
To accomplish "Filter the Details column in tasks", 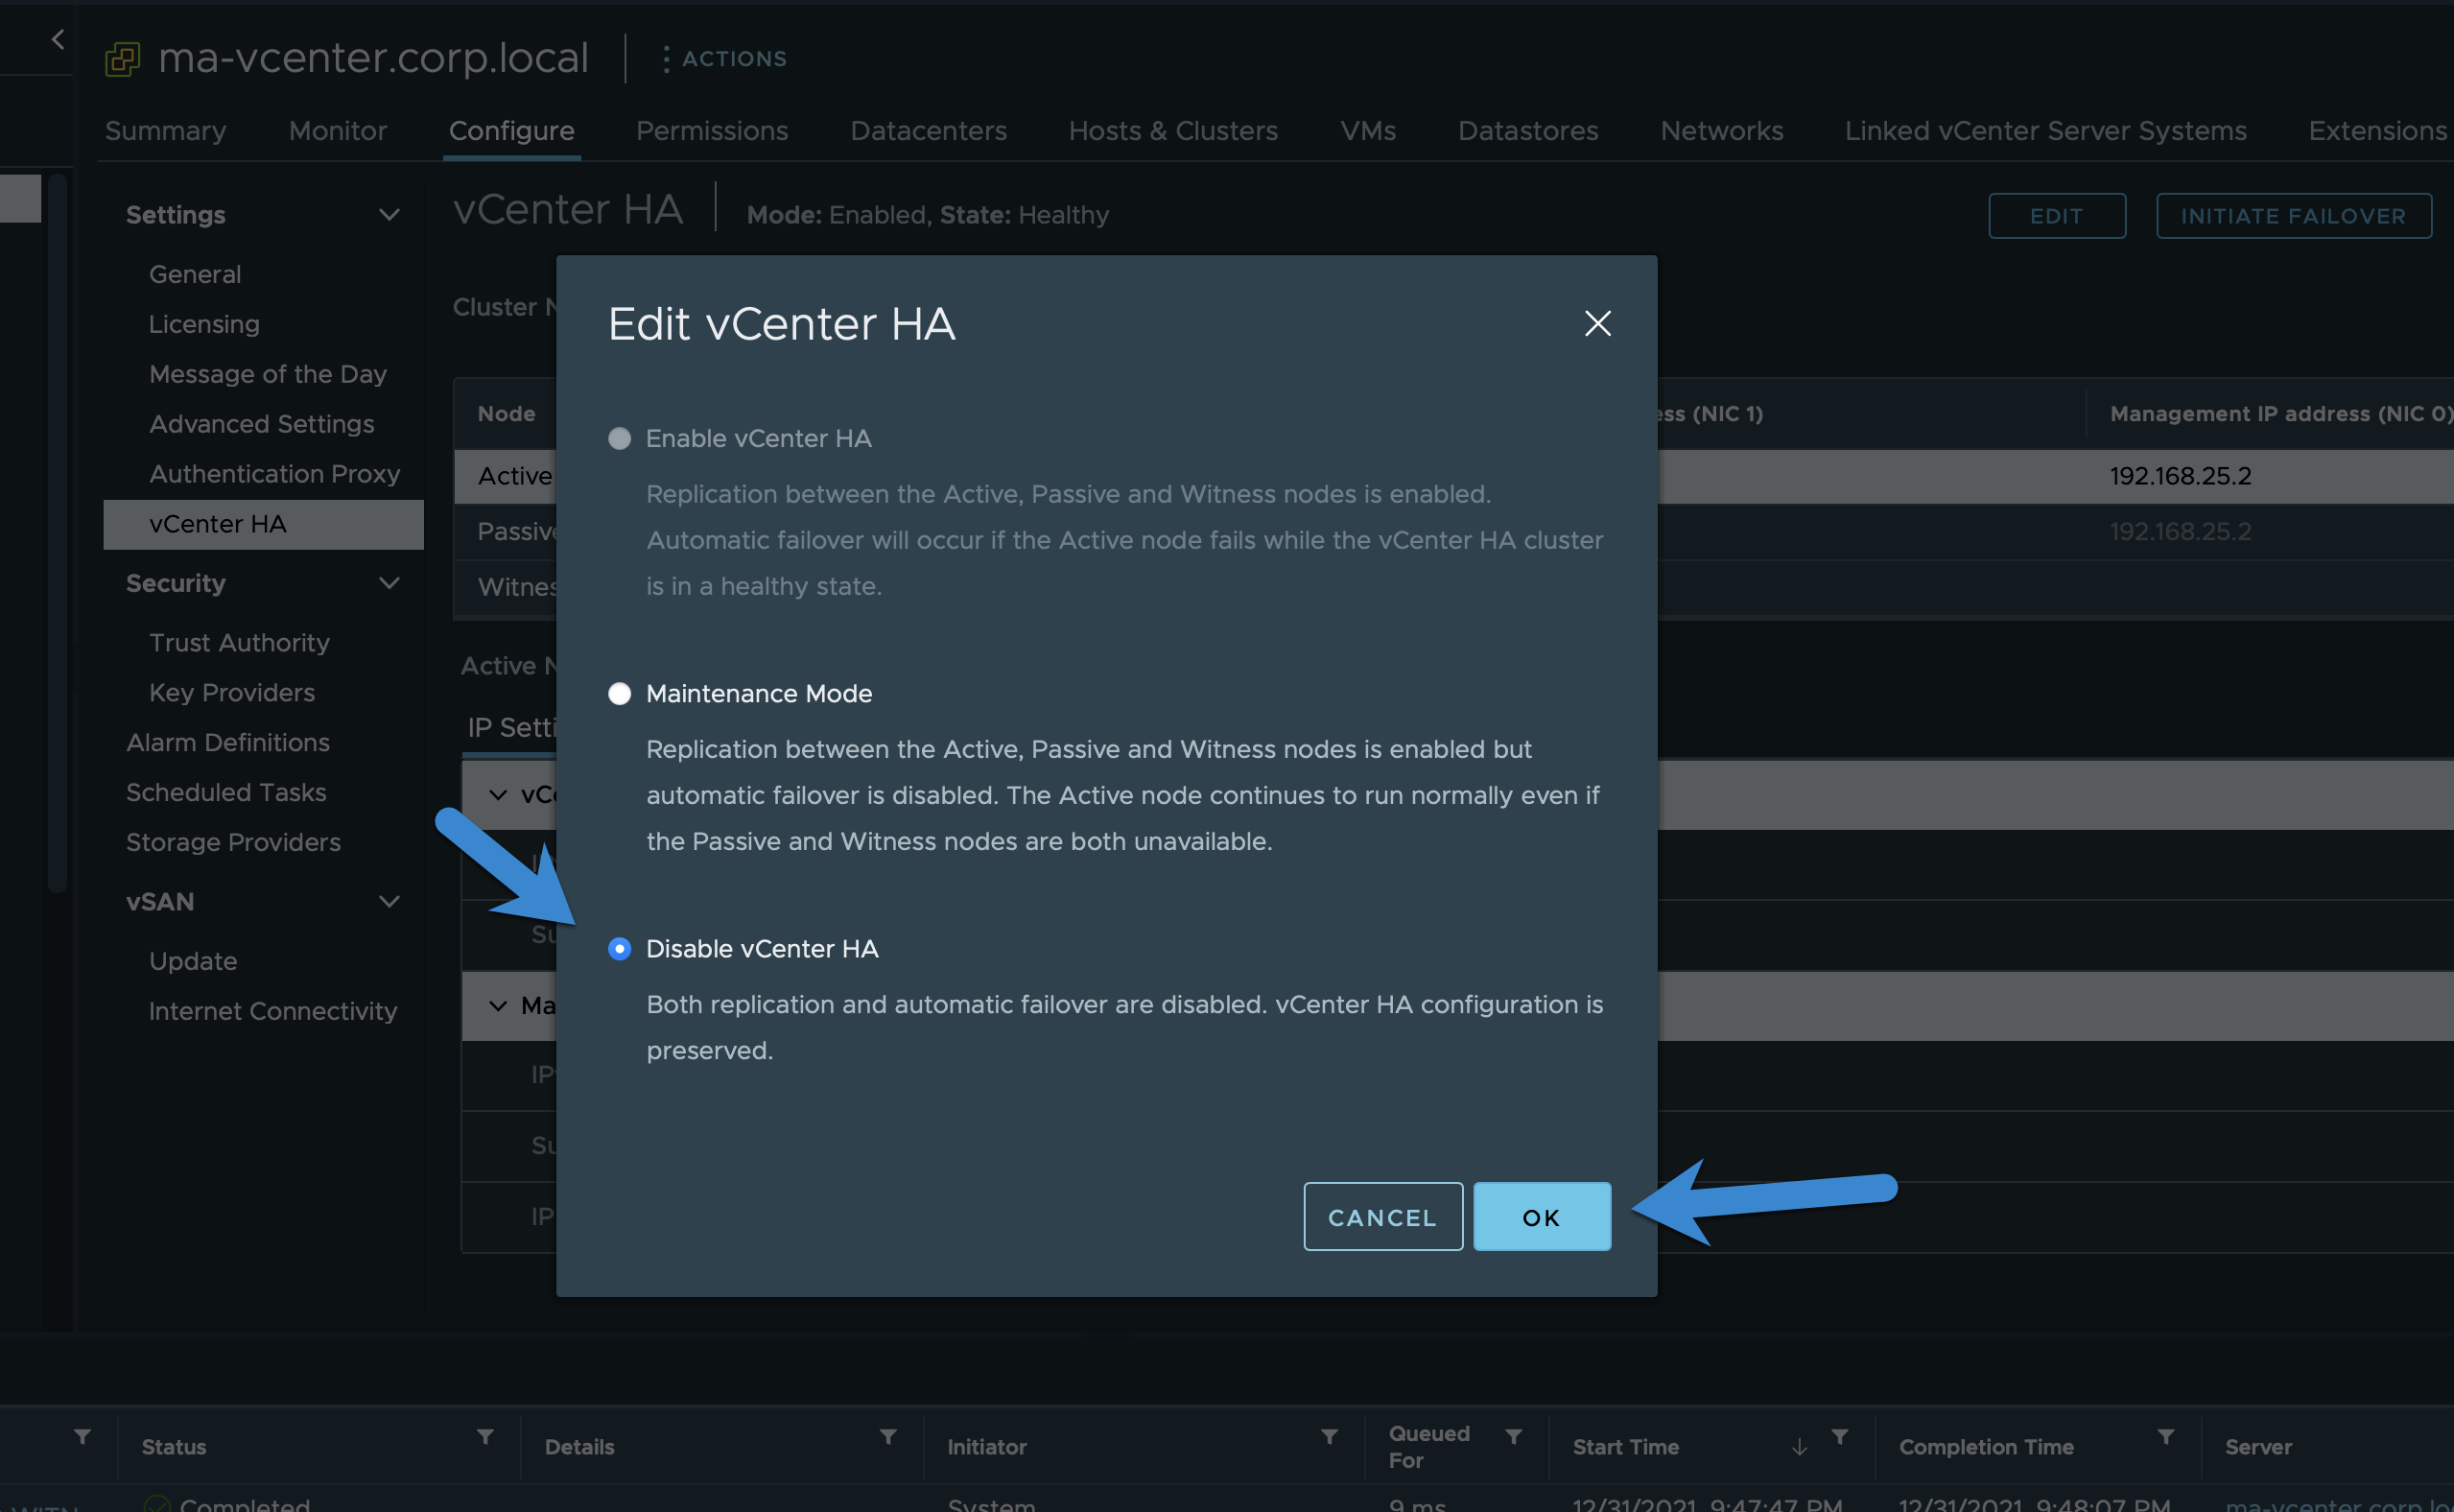I will (x=888, y=1437).
